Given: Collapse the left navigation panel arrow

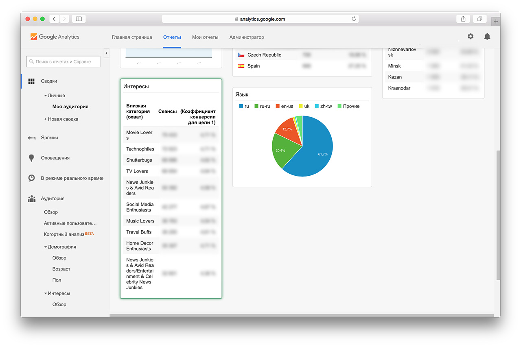Looking at the screenshot, I should click(x=106, y=53).
